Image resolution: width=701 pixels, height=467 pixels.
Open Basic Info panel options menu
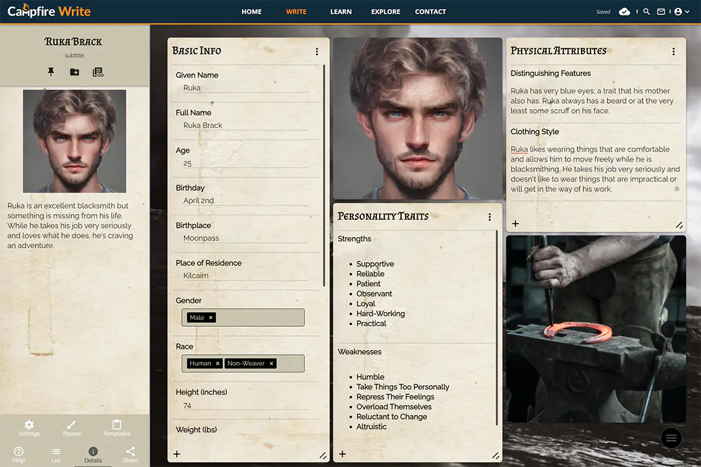tap(317, 52)
